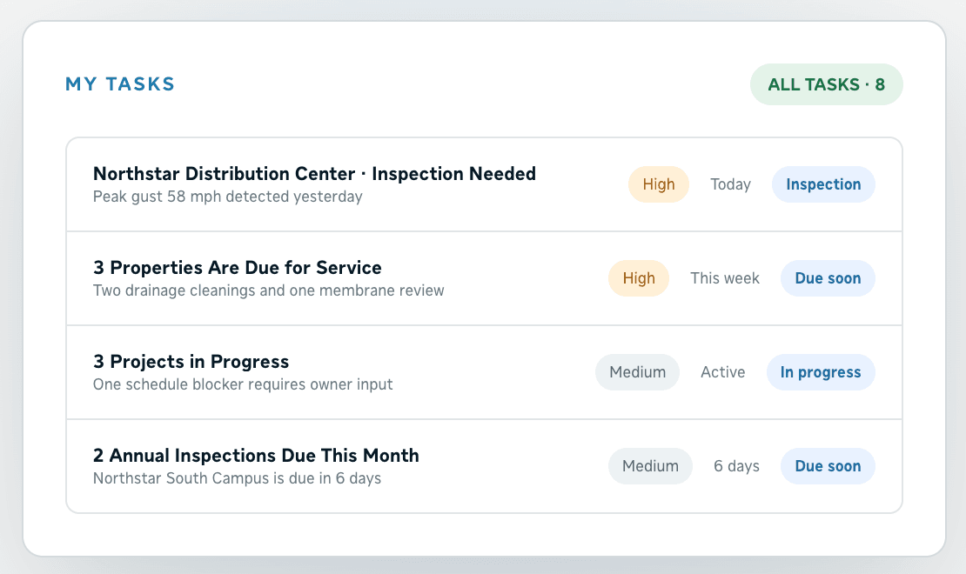Click the Today due label
This screenshot has height=574, width=966.
(730, 184)
